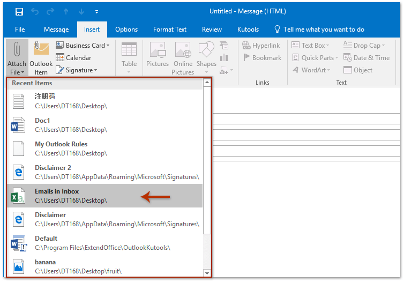Click the Previous Item up arrow
Screen dimensions: 404x282
[x=66, y=12]
